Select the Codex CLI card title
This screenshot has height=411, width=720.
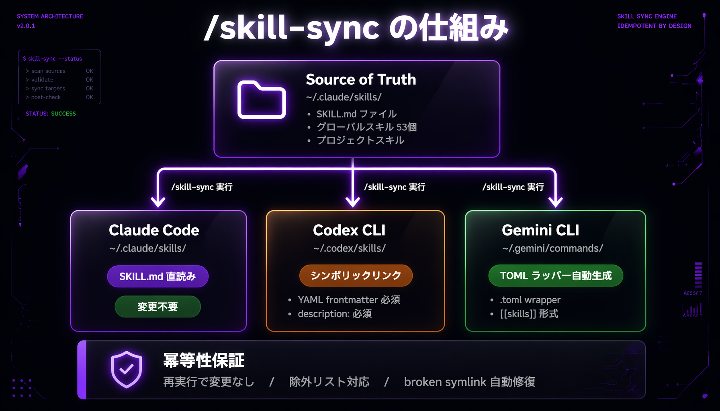[x=349, y=230]
